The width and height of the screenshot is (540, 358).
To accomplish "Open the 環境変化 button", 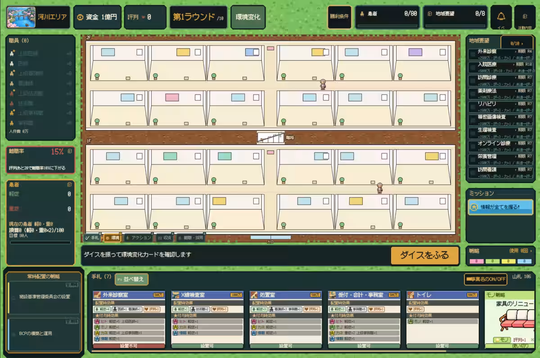I will pyautogui.click(x=248, y=17).
